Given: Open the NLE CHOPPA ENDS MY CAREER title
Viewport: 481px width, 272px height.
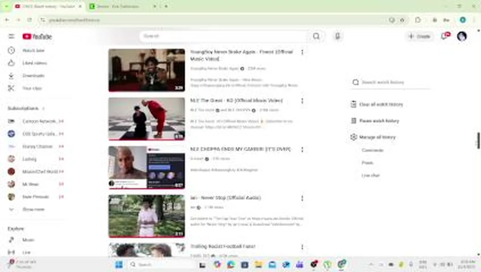Looking at the screenshot, I should [240, 149].
